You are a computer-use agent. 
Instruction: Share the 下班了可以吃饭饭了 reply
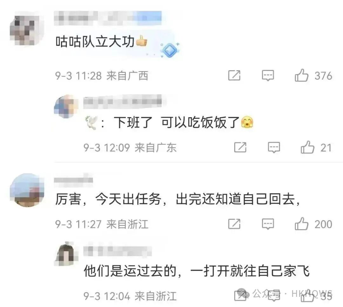[x=240, y=147]
